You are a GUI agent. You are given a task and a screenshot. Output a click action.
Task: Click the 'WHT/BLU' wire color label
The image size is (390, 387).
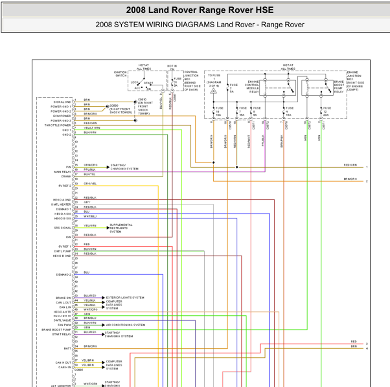coord(90,216)
